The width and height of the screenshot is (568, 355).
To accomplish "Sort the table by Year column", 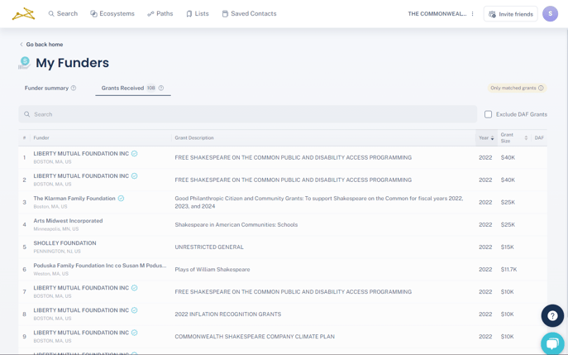I will coord(486,138).
